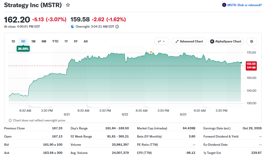Click the 170.00 price axis label
266x158 pixels.
coord(251,53)
